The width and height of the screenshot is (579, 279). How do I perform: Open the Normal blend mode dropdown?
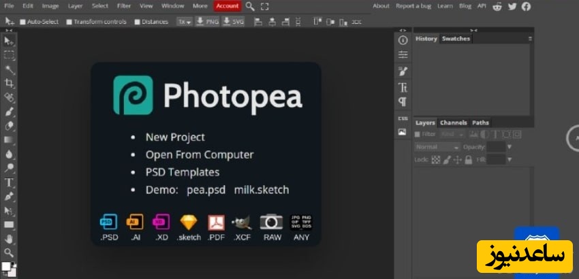coord(437,147)
